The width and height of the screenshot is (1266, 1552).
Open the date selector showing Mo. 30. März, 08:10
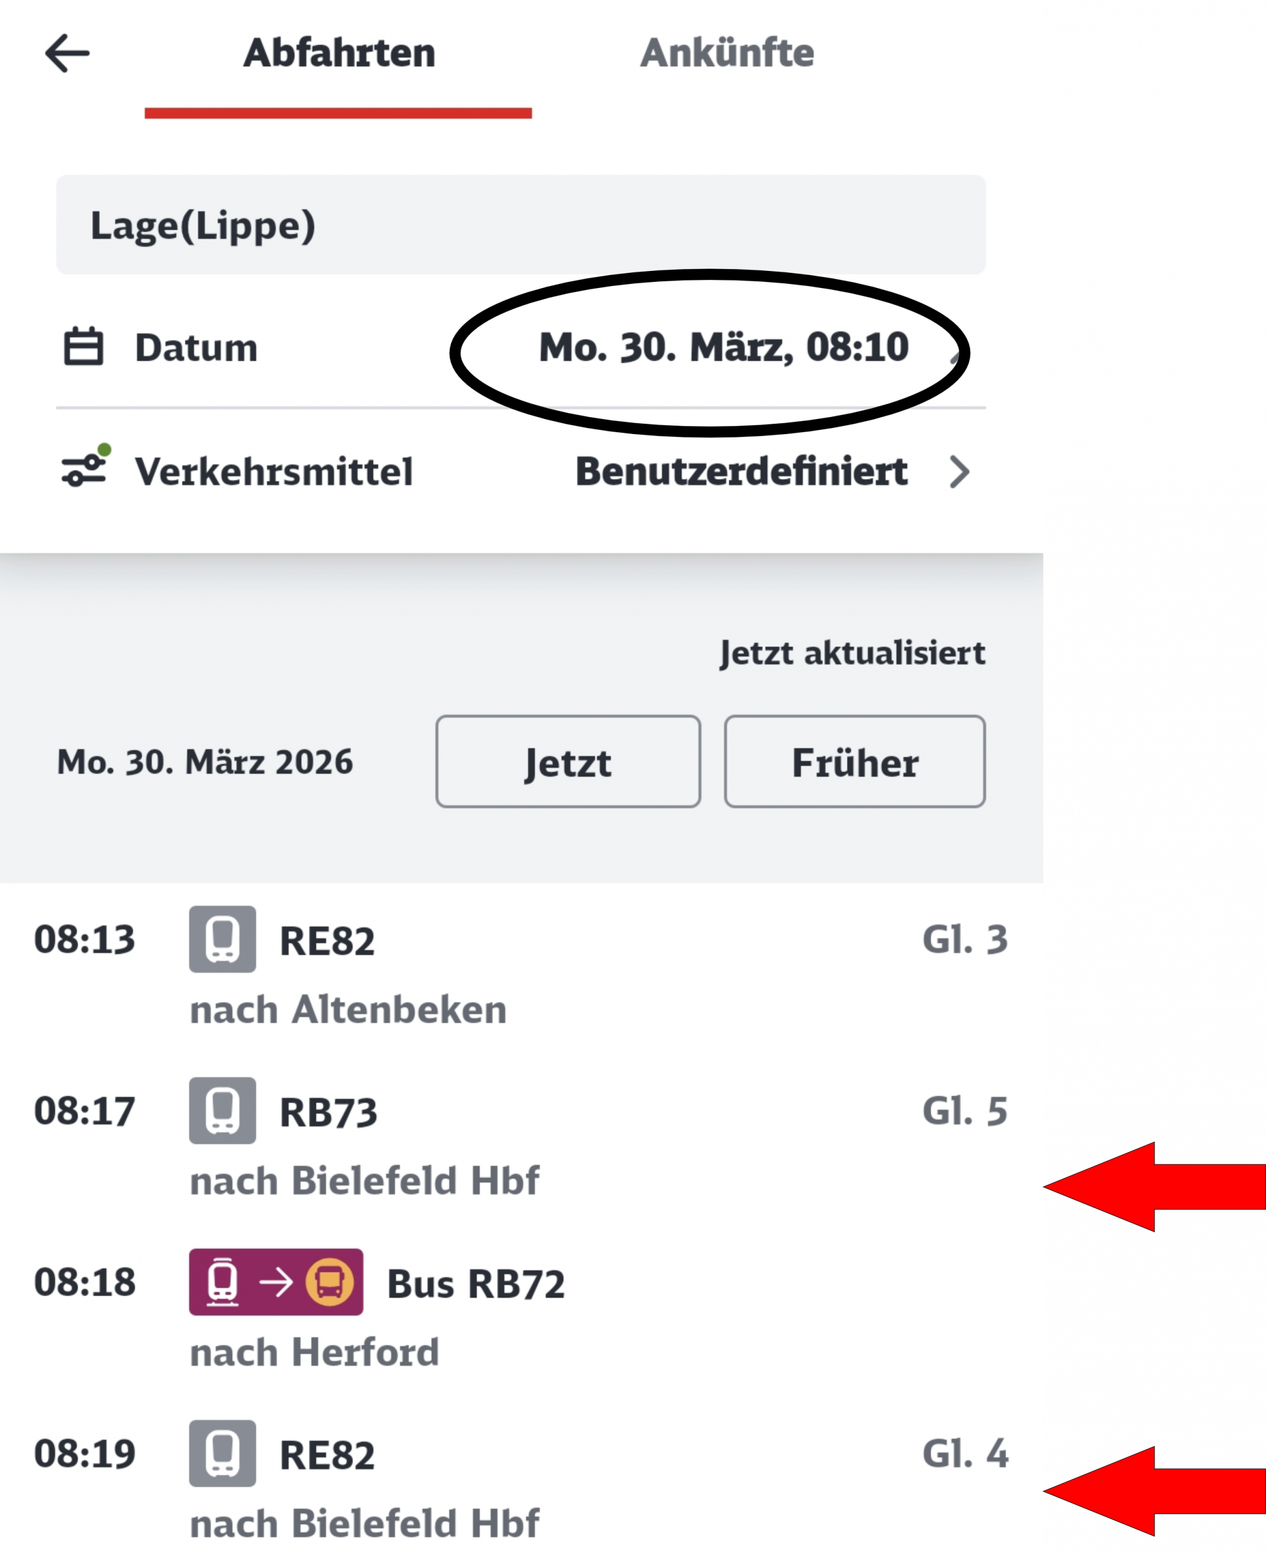click(723, 347)
